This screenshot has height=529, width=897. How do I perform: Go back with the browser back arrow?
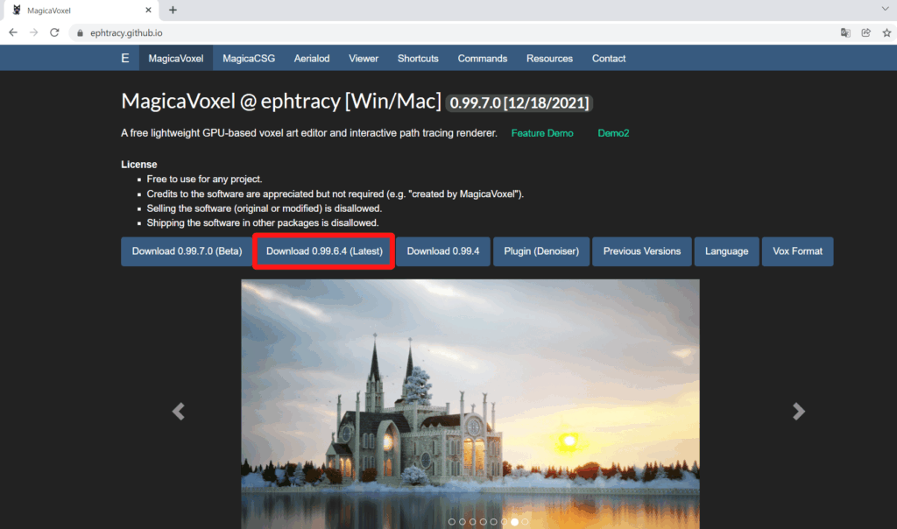tap(12, 32)
